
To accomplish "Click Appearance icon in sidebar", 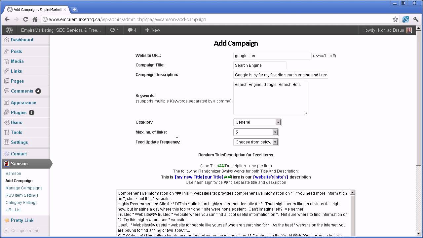I will pos(6,102).
